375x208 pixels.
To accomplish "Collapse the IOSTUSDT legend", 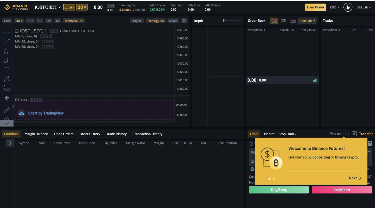I will point(17,31).
